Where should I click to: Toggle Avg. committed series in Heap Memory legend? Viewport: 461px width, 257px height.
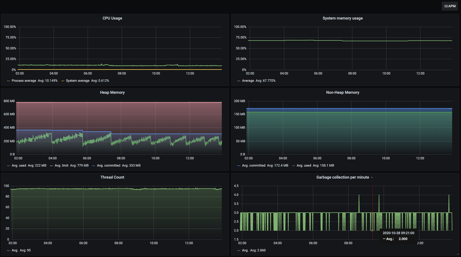108,165
